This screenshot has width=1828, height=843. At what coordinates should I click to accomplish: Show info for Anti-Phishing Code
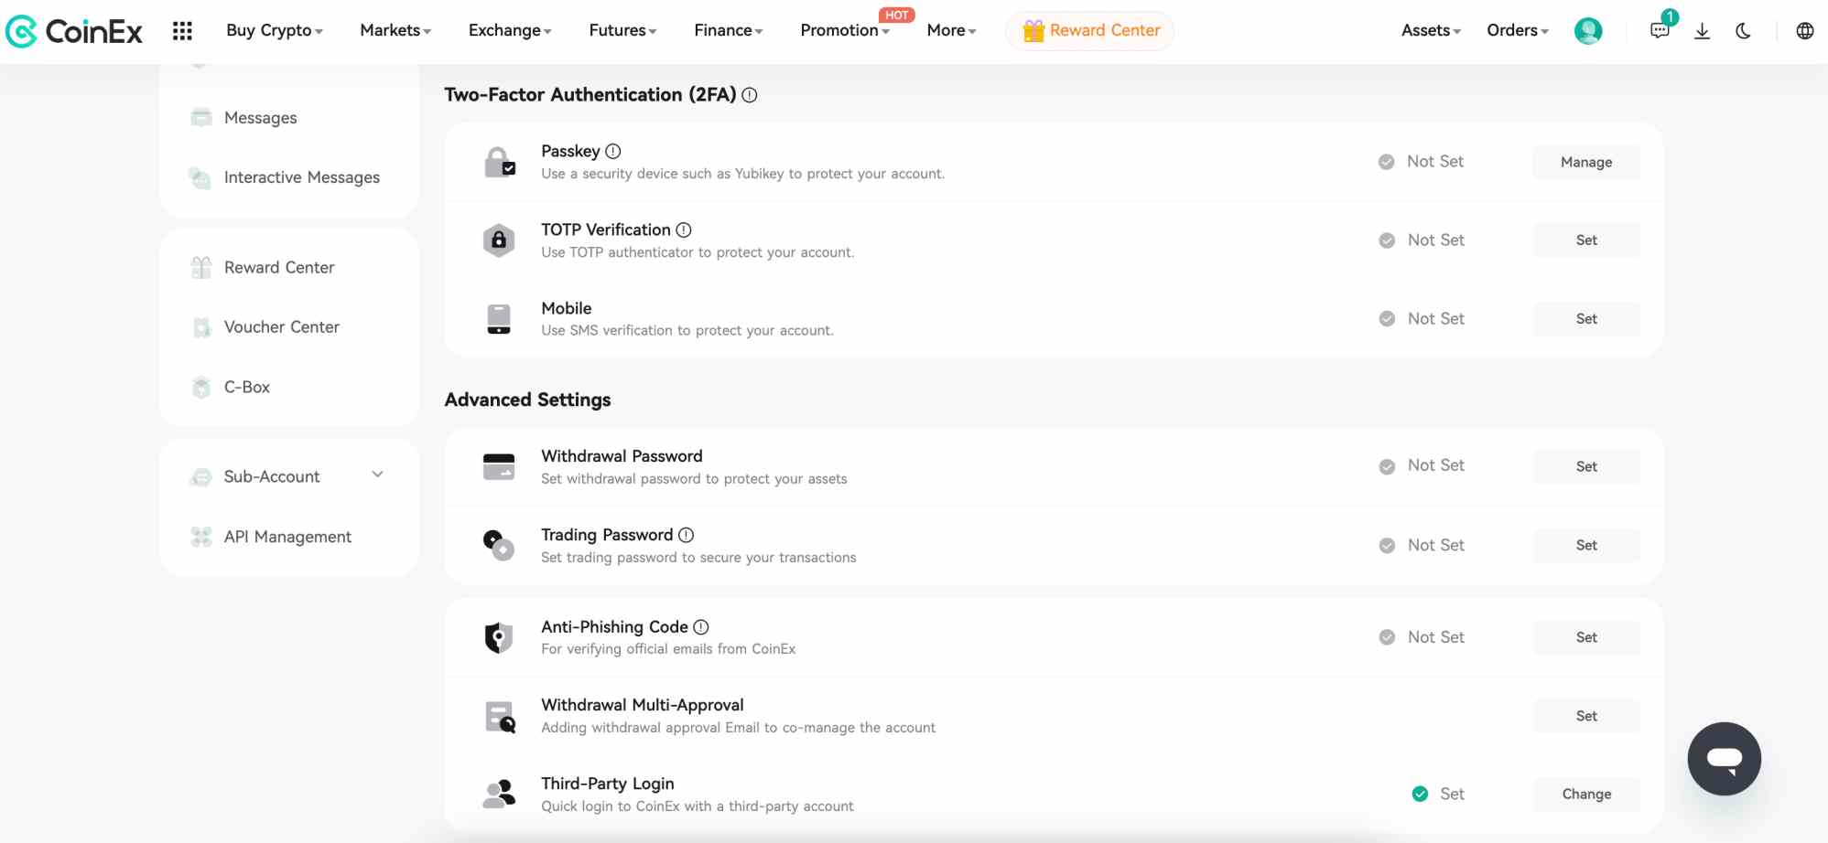point(701,627)
